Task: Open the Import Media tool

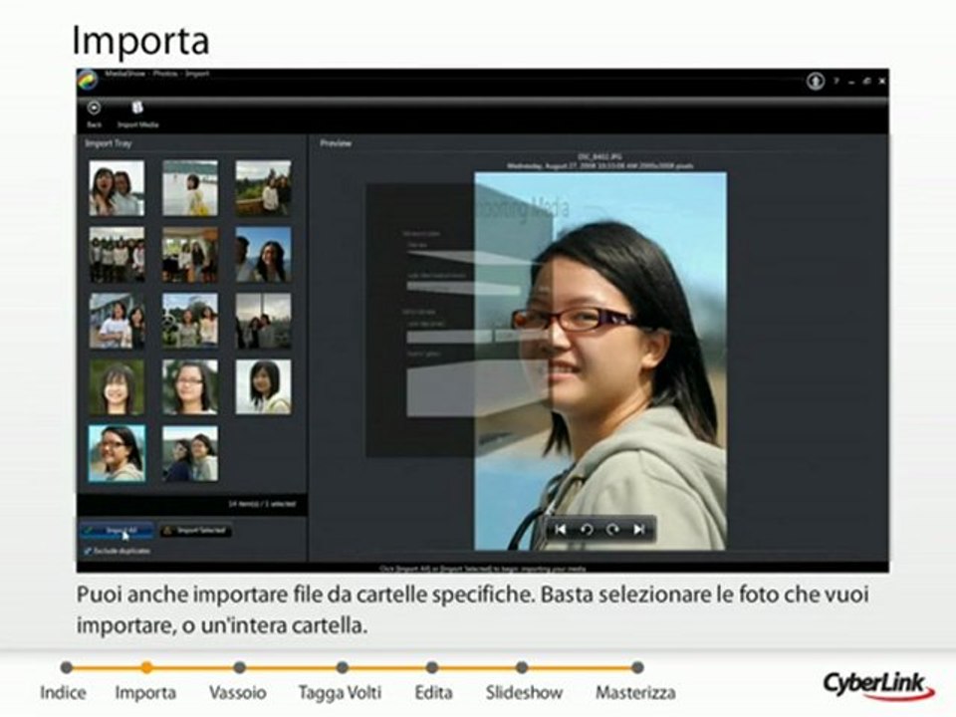Action: tap(137, 114)
